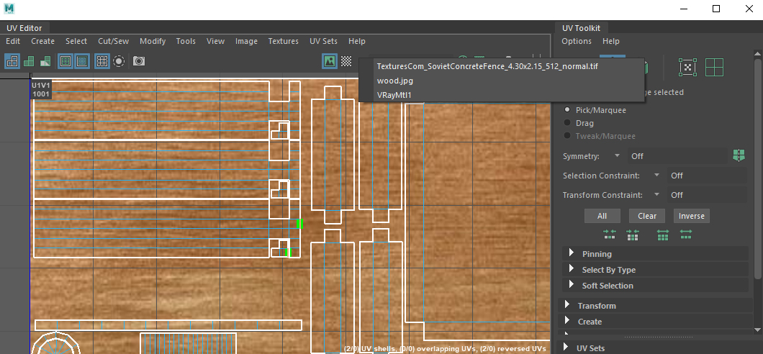Click the UV Toolkit shell selection-box icon

click(x=687, y=67)
